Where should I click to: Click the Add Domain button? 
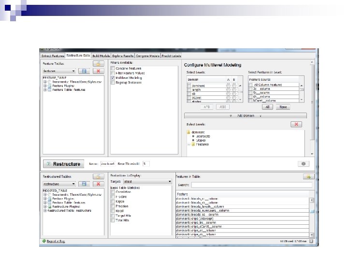[246, 116]
